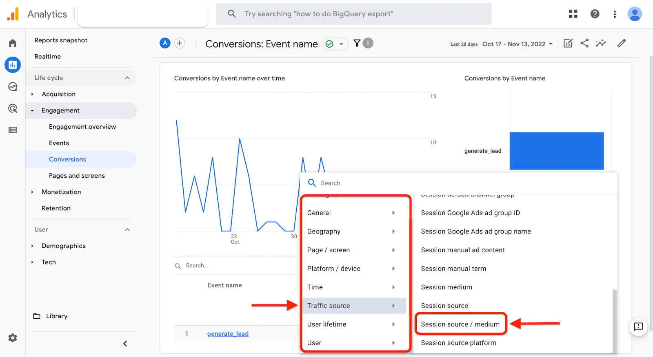Screen dimensions: 653x357
Task: Open the Configure table icon in left rail
Action: point(13,130)
